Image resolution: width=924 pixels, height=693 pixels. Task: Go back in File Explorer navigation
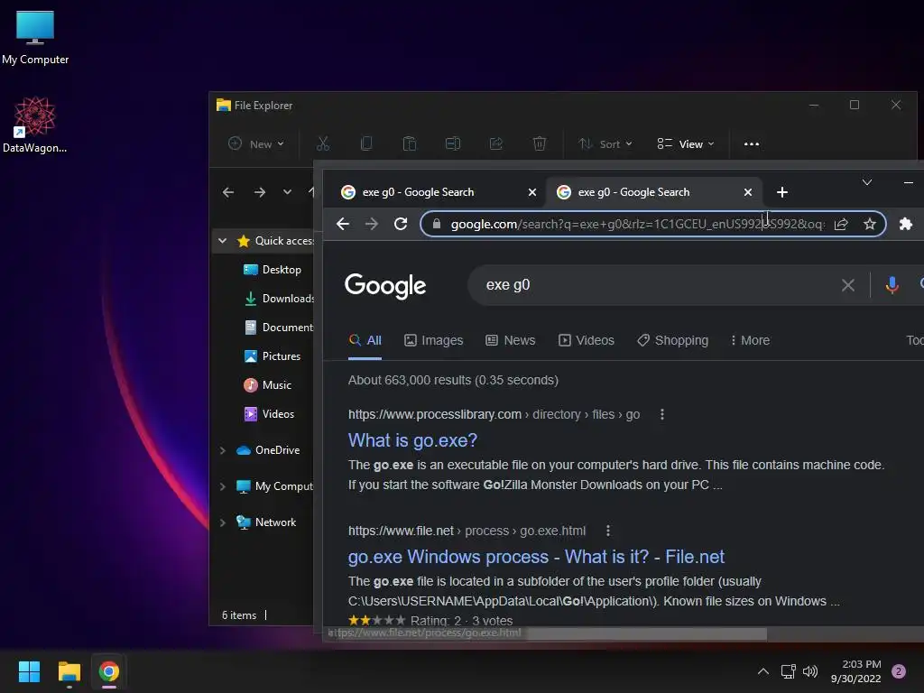point(228,192)
